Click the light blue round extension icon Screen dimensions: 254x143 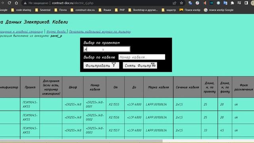coord(218,3)
